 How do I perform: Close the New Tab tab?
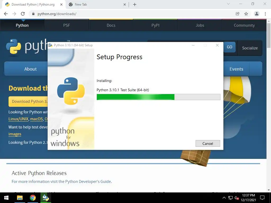point(125,5)
